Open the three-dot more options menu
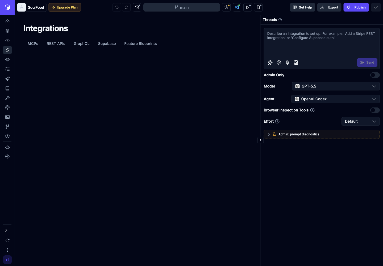 [x=7, y=250]
